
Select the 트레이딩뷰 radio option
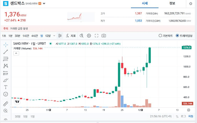click(184, 36)
